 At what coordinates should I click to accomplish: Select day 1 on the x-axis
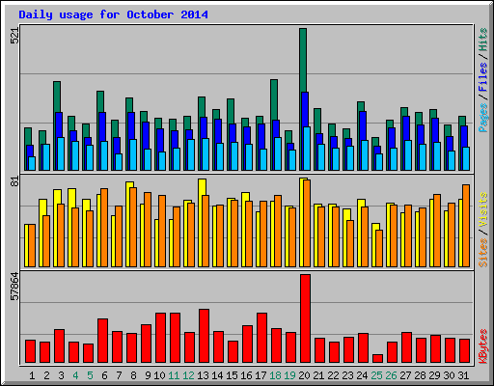[x=32, y=375]
